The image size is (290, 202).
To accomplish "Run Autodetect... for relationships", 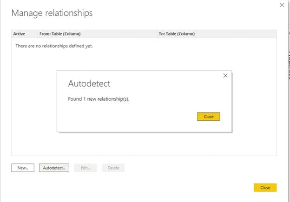I will click(54, 168).
